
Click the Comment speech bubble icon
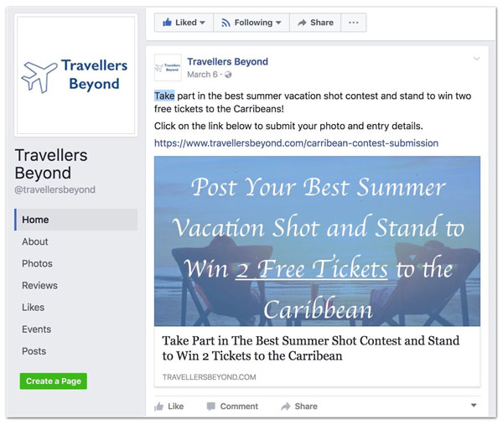210,407
